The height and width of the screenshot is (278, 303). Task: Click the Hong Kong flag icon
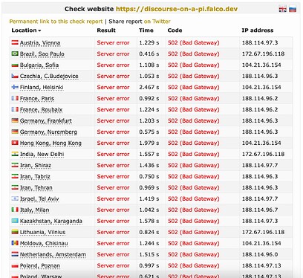pyautogui.click(x=15, y=143)
